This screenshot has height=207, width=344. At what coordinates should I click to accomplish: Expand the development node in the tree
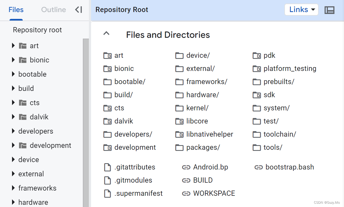(x=13, y=145)
